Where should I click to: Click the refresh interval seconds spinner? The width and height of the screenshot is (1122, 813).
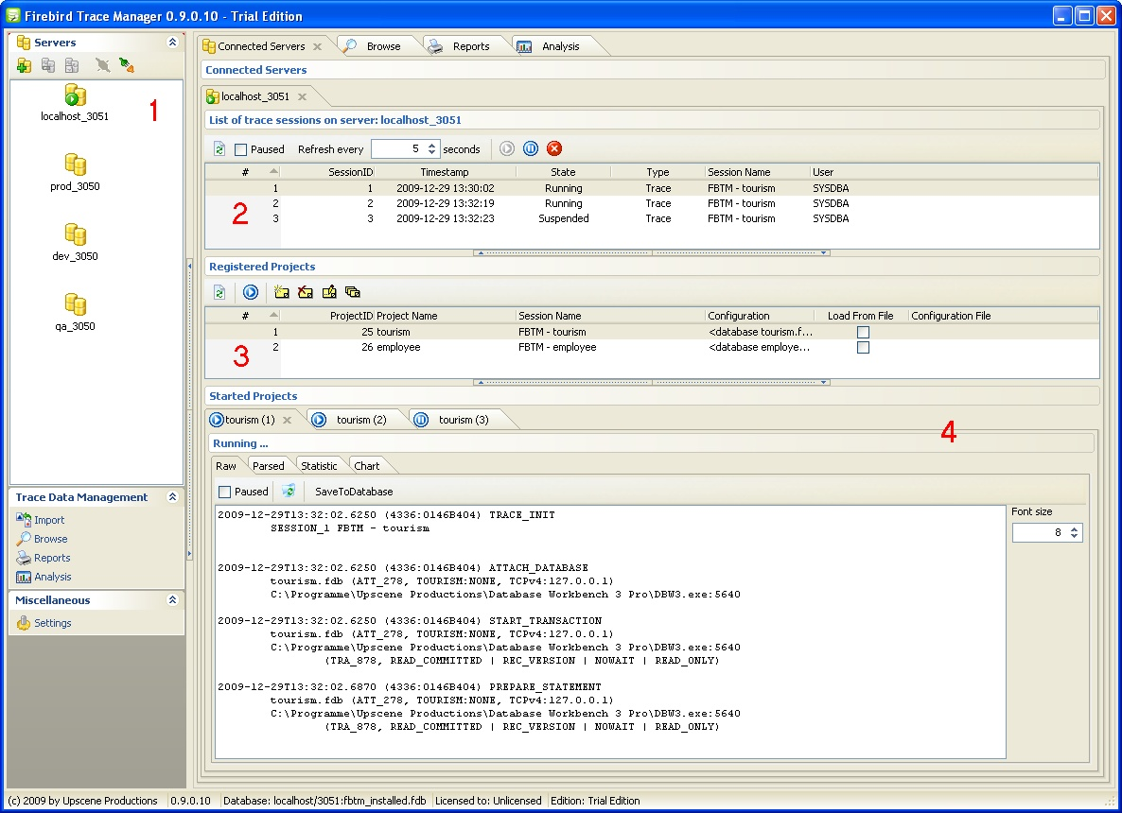click(431, 148)
